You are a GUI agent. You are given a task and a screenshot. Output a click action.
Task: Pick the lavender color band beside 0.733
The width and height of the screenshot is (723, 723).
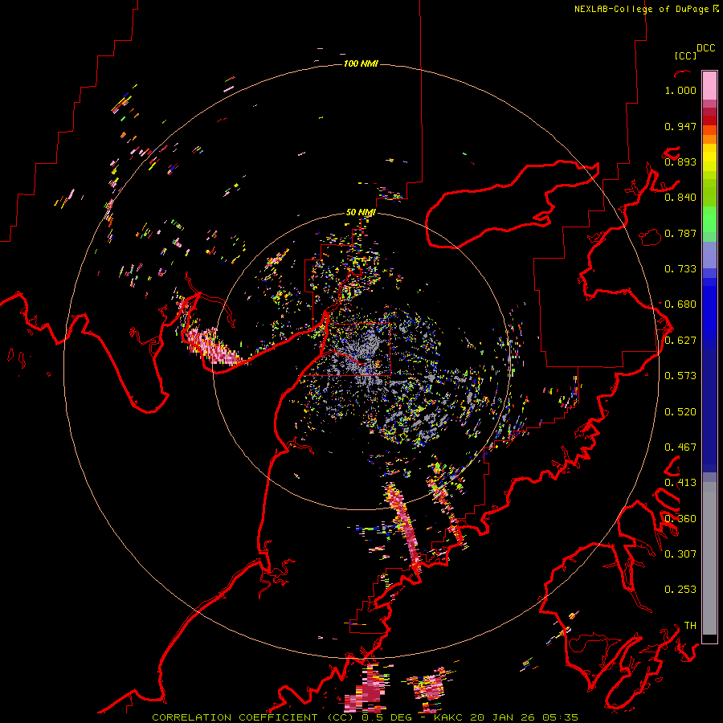tap(709, 255)
